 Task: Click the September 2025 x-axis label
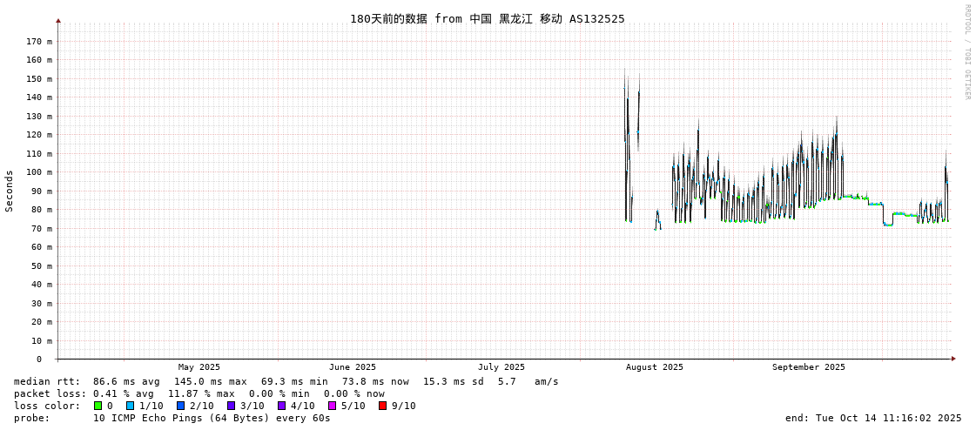tap(808, 367)
